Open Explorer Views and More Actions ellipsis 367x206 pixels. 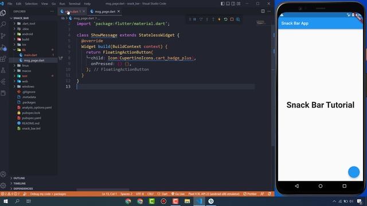click(52, 11)
